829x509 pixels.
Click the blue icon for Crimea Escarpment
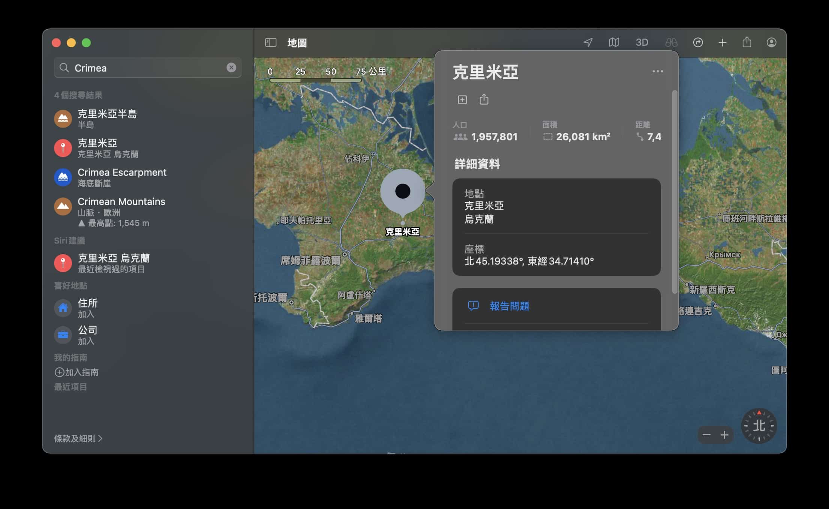pos(63,177)
